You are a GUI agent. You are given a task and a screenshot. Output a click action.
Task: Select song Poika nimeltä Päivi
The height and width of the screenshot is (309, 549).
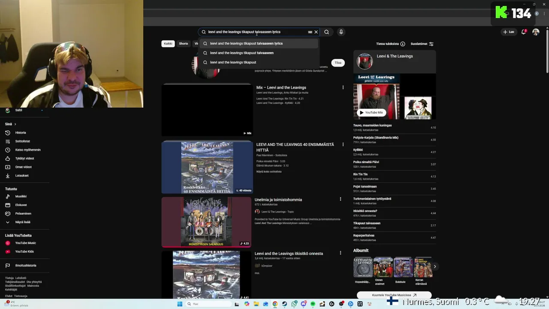point(394,164)
